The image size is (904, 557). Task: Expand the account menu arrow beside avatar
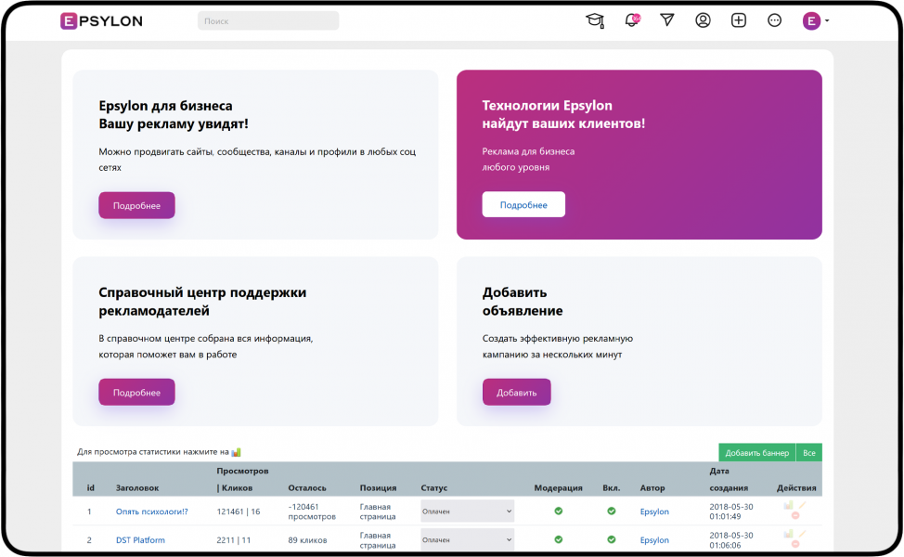coord(827,20)
